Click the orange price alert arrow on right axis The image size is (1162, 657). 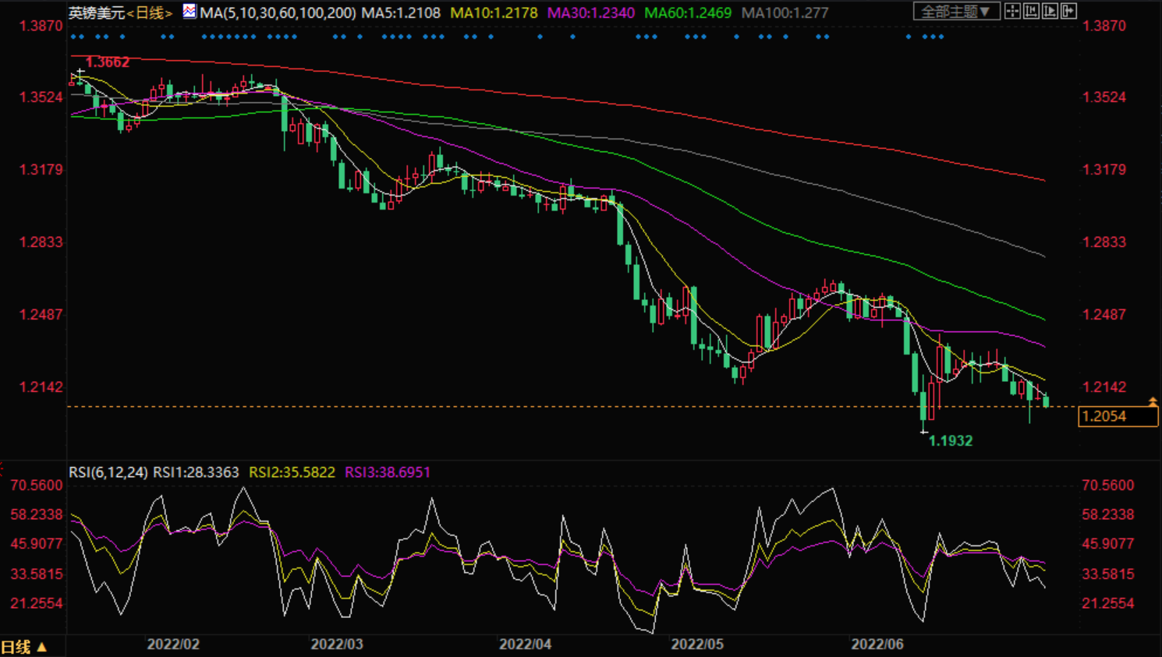[x=1153, y=401]
